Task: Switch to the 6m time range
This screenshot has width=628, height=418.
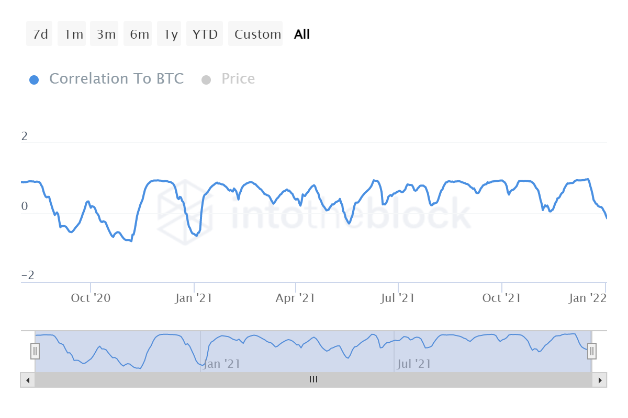Action: pos(138,34)
